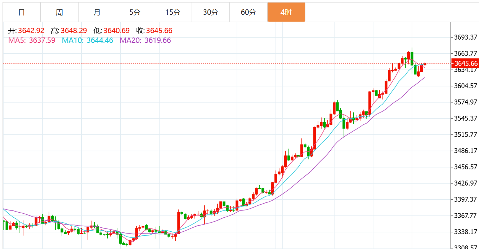
Task: Click the 开 open price value 3642.92
Action: pyautogui.click(x=31, y=31)
